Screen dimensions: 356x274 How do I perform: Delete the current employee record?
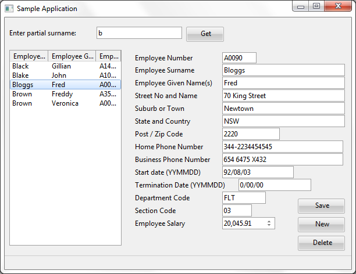321,243
